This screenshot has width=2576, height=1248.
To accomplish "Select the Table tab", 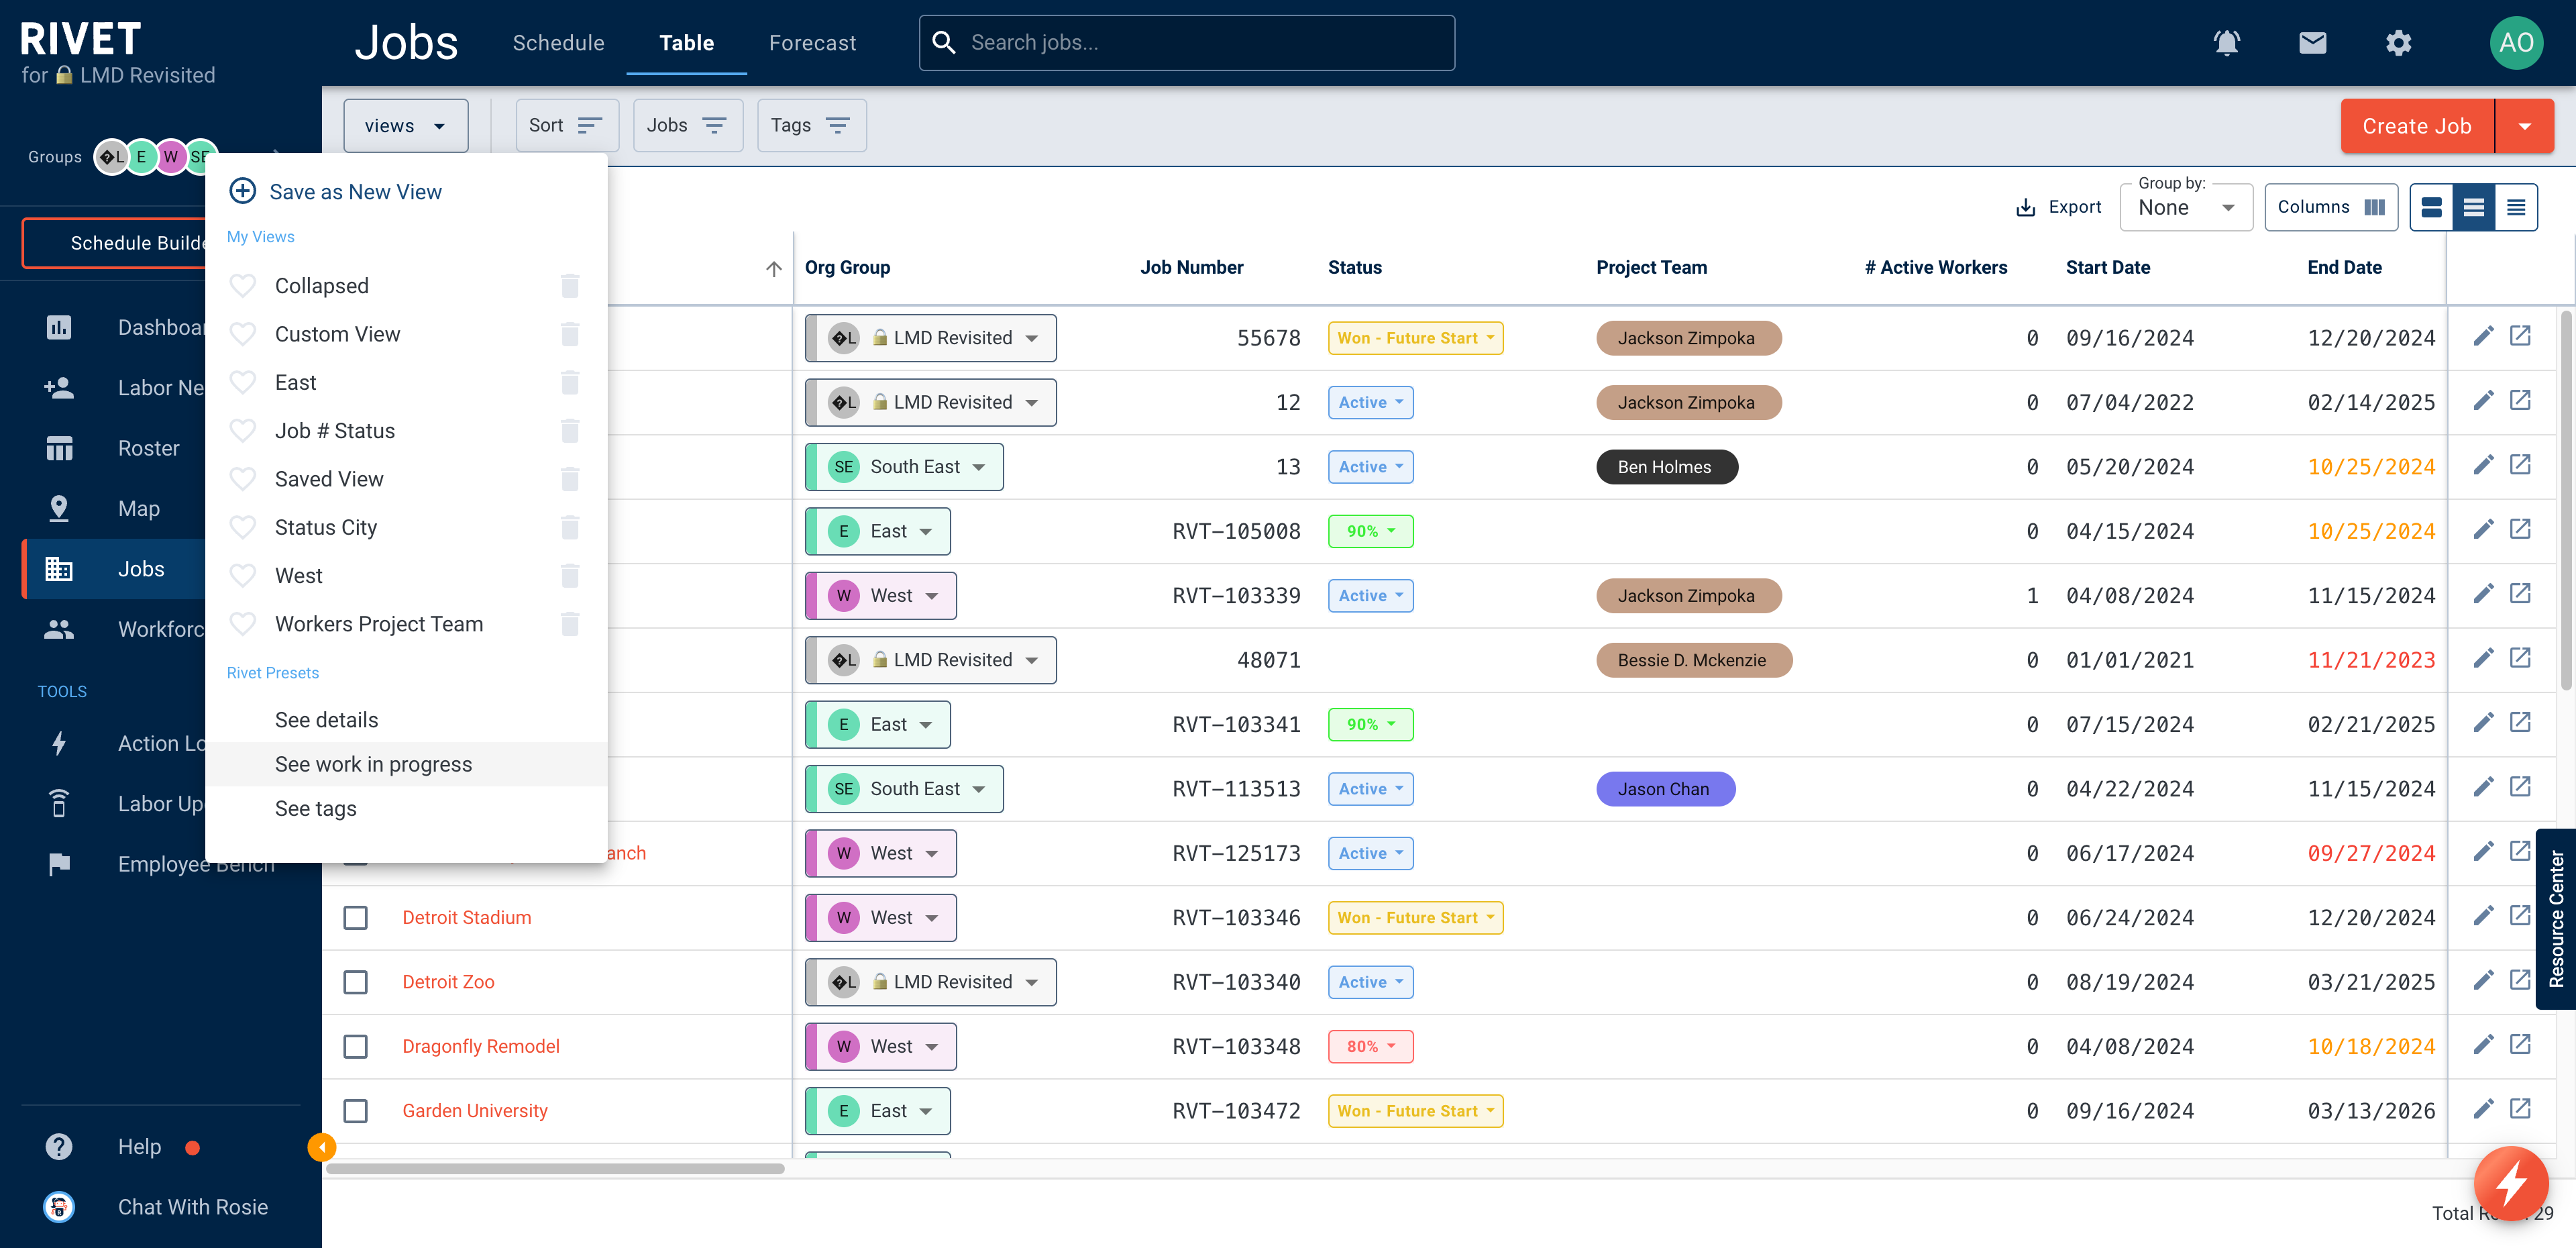I will (686, 43).
